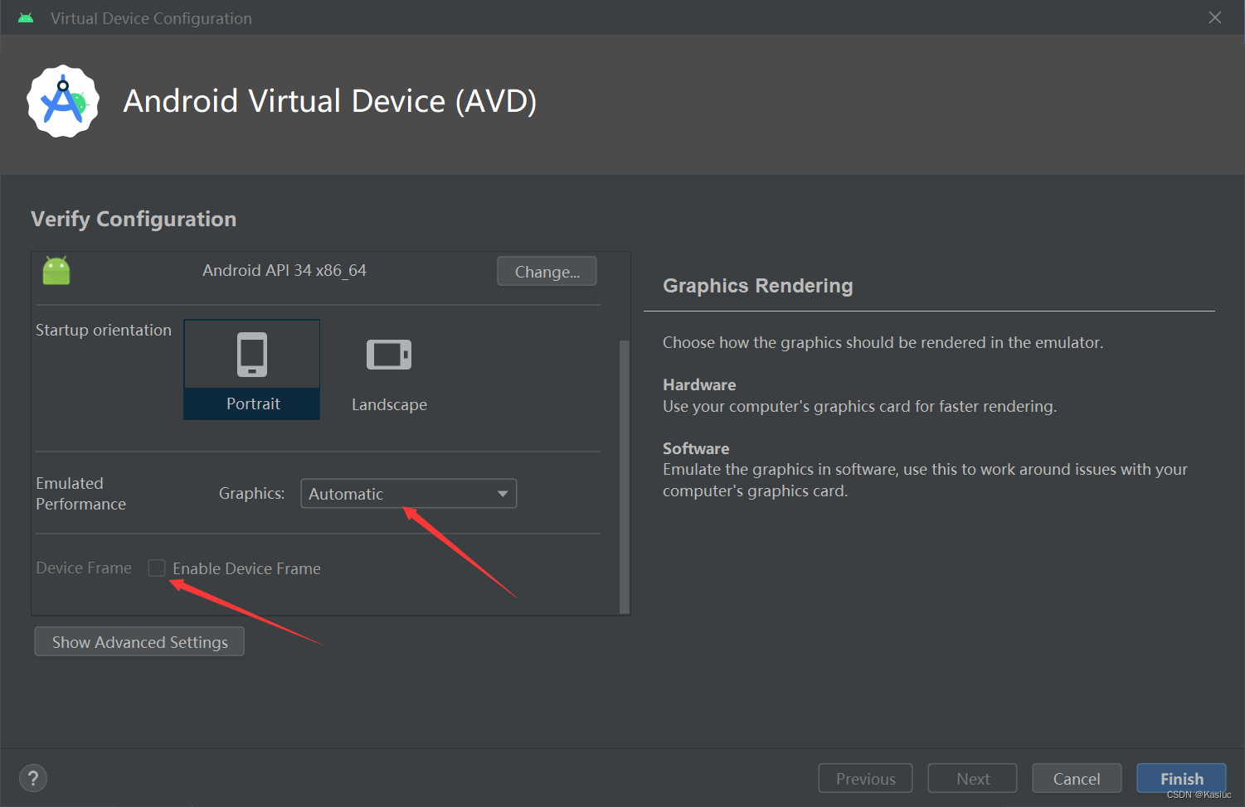The width and height of the screenshot is (1245, 807).
Task: Click Show Advanced Settings button
Action: pos(139,642)
